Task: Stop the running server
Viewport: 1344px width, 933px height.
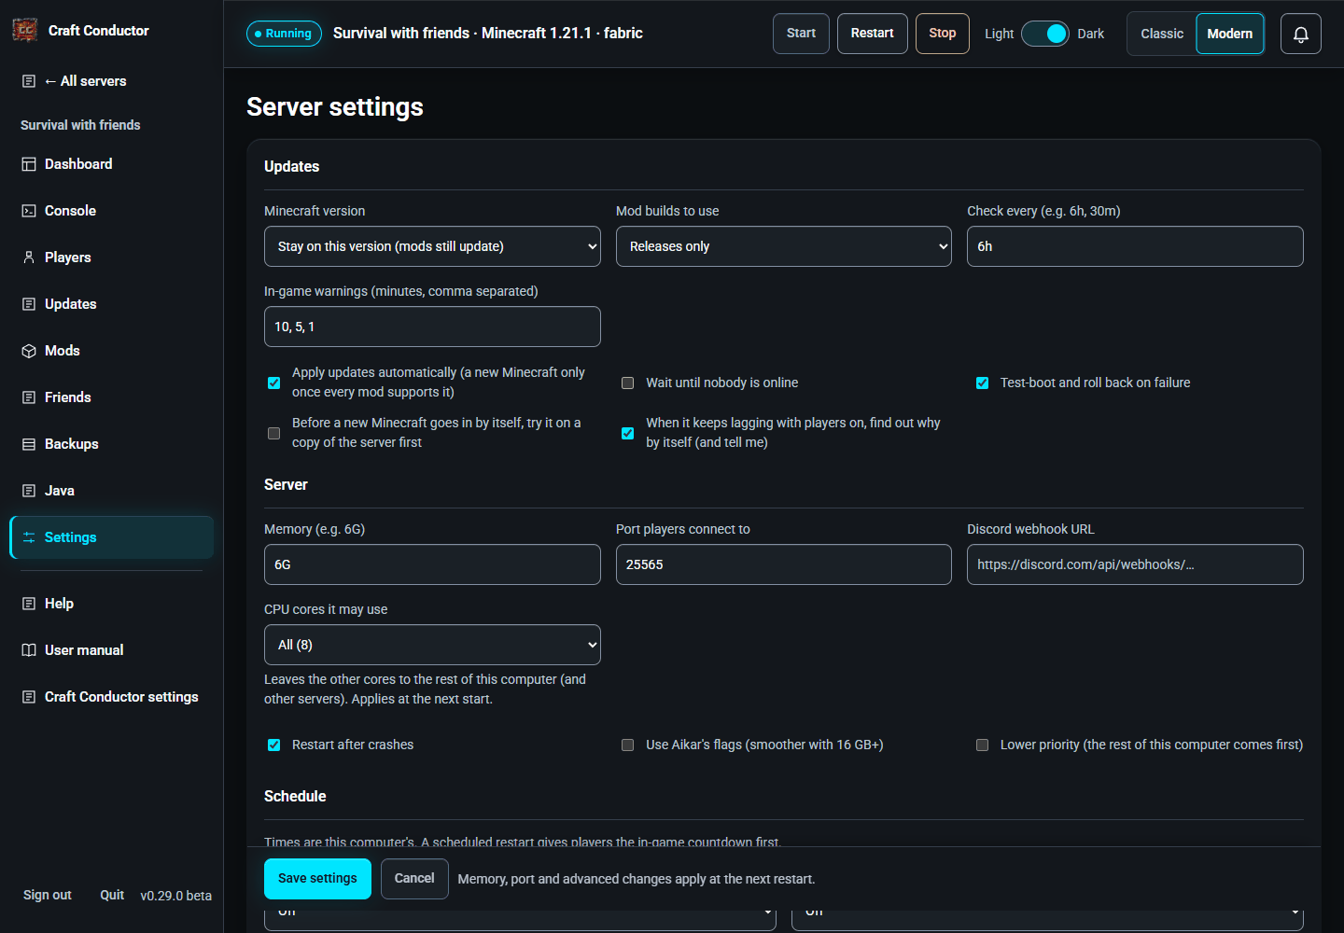Action: click(x=943, y=34)
